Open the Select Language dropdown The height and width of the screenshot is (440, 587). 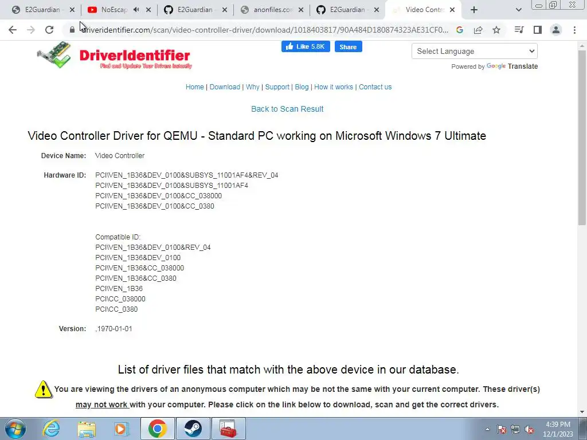click(474, 51)
